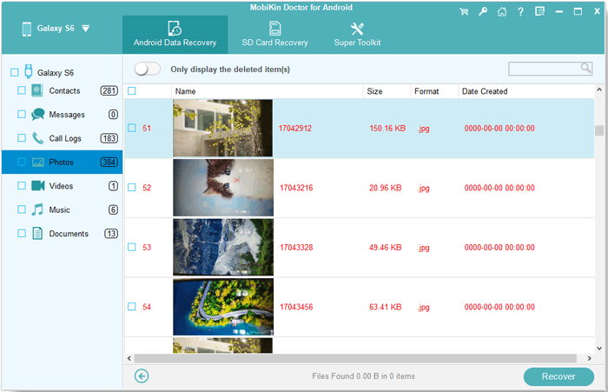Click the vertical scrollbar thumb
The image size is (608, 392).
click(599, 131)
